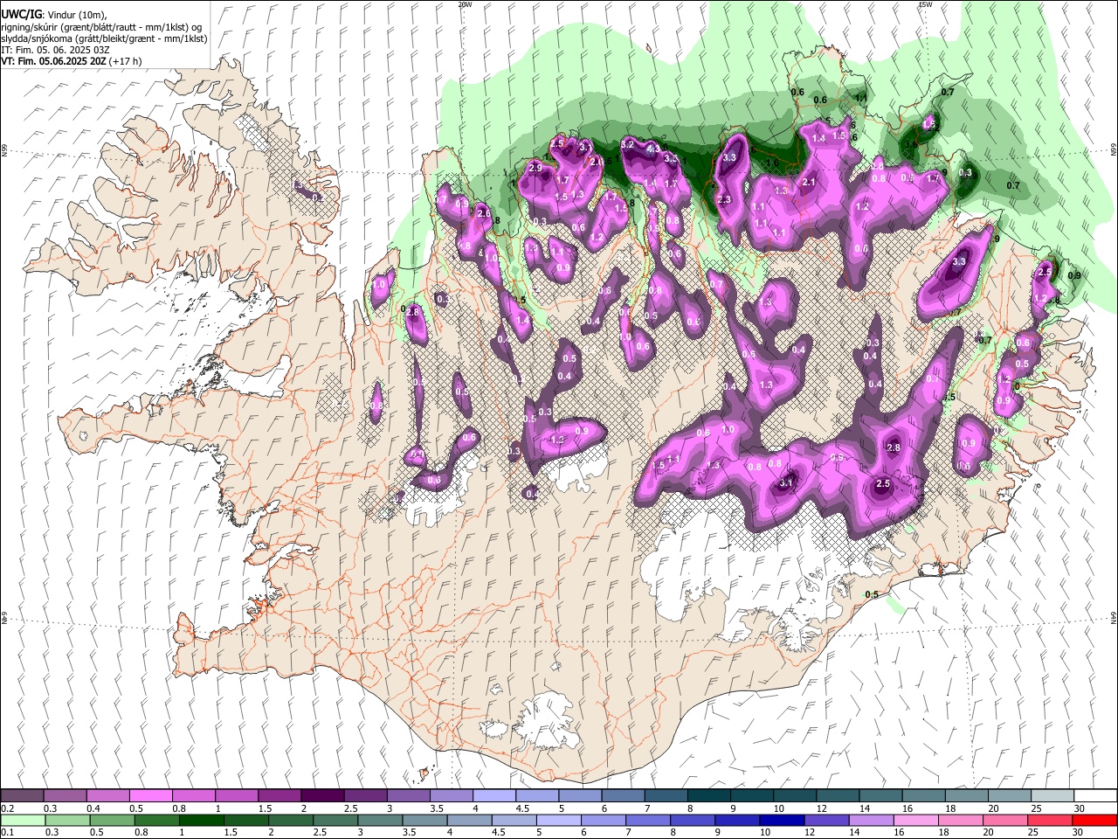The width and height of the screenshot is (1118, 839).
Task: Click the UWC/IG title in the header box
Action: (x=21, y=14)
